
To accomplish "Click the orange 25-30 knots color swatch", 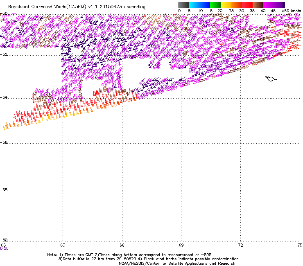I will [237, 5].
